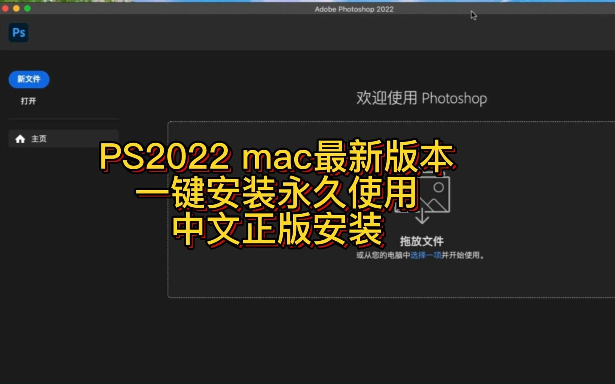Viewport: 615px width, 384px height.
Task: Select the home icon next to 主页
Action: coord(20,139)
